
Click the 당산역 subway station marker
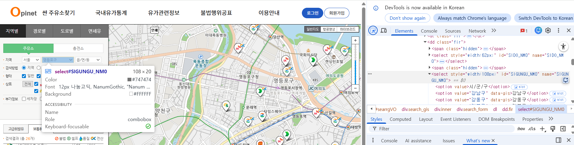coord(270,37)
